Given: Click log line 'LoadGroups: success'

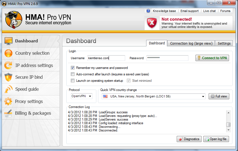Looking at the screenshot, I should click(113, 112).
